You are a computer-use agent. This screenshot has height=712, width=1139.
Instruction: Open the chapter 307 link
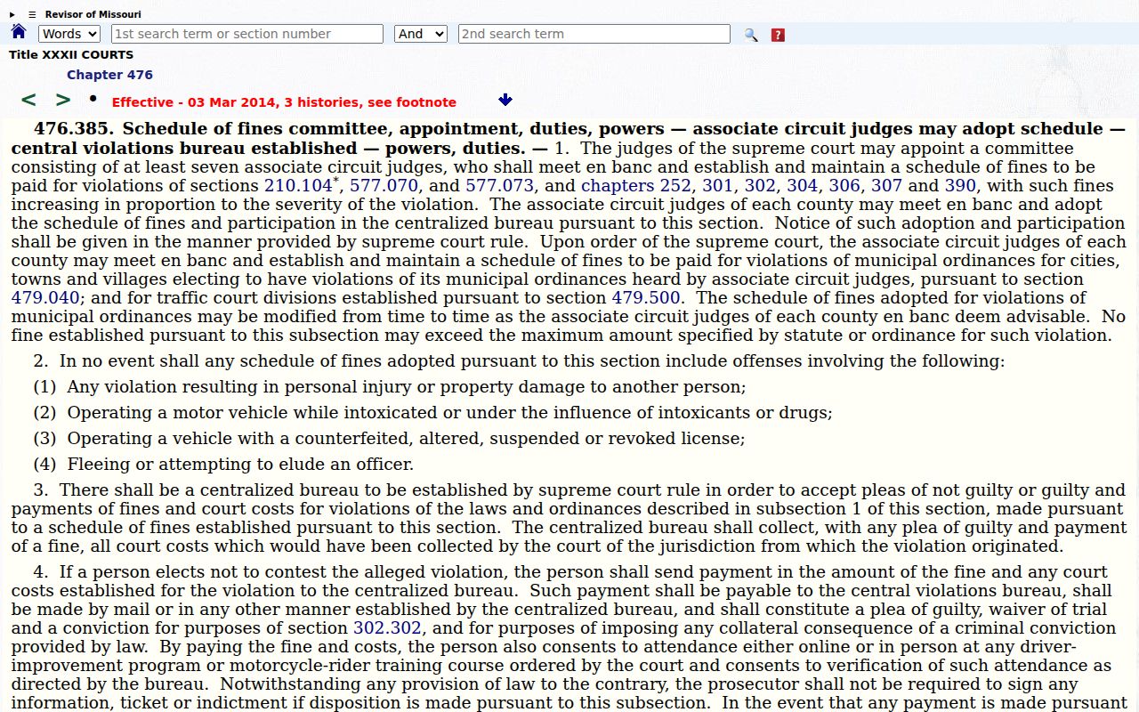pos(886,186)
